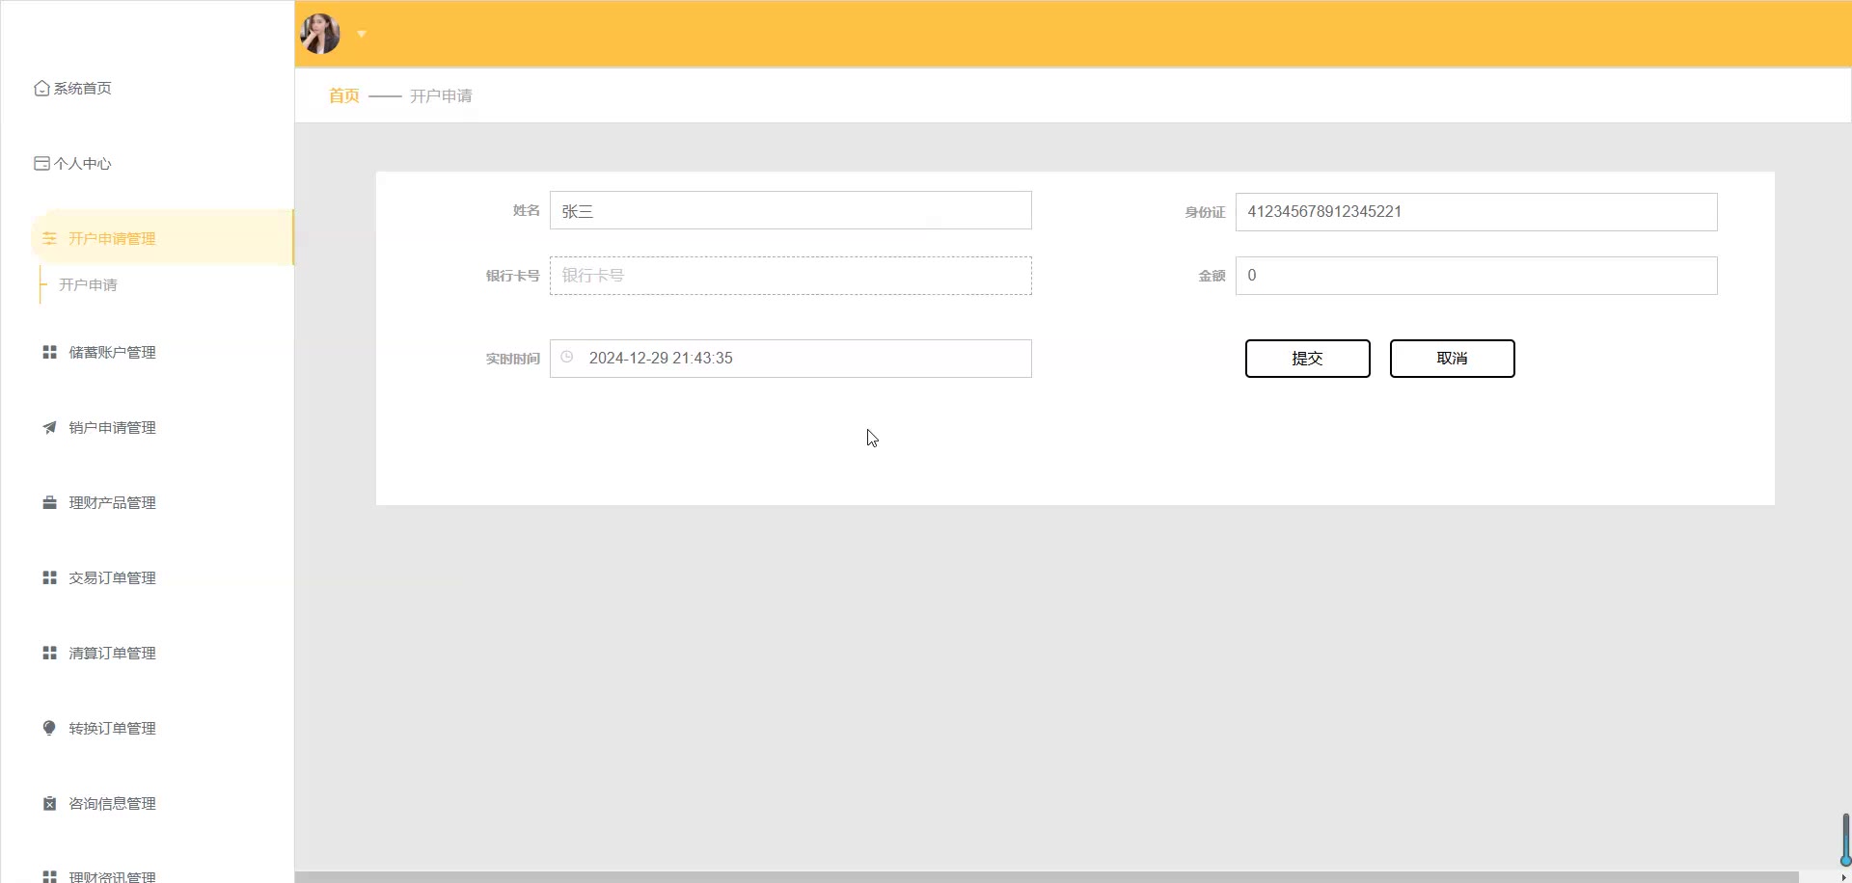Viewport: 1852px width, 883px height.
Task: Click the user avatar picture
Action: (x=320, y=34)
